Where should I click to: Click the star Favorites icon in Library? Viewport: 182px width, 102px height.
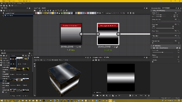point(1,58)
